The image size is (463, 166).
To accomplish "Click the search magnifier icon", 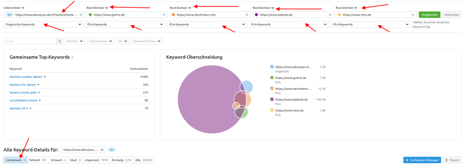I will pos(60,41).
